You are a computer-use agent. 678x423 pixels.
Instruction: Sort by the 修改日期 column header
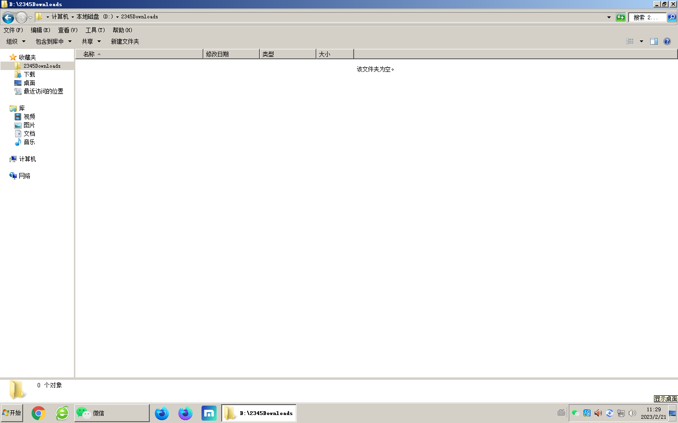[231, 54]
